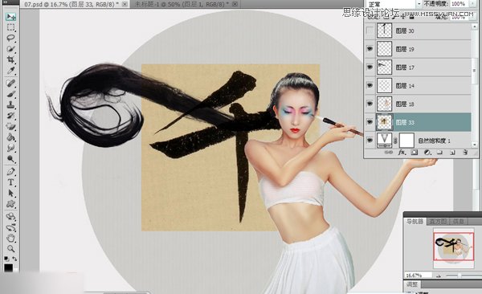Viewport: 482px width, 294px height.
Task: Select the Move tool
Action: tap(11, 17)
